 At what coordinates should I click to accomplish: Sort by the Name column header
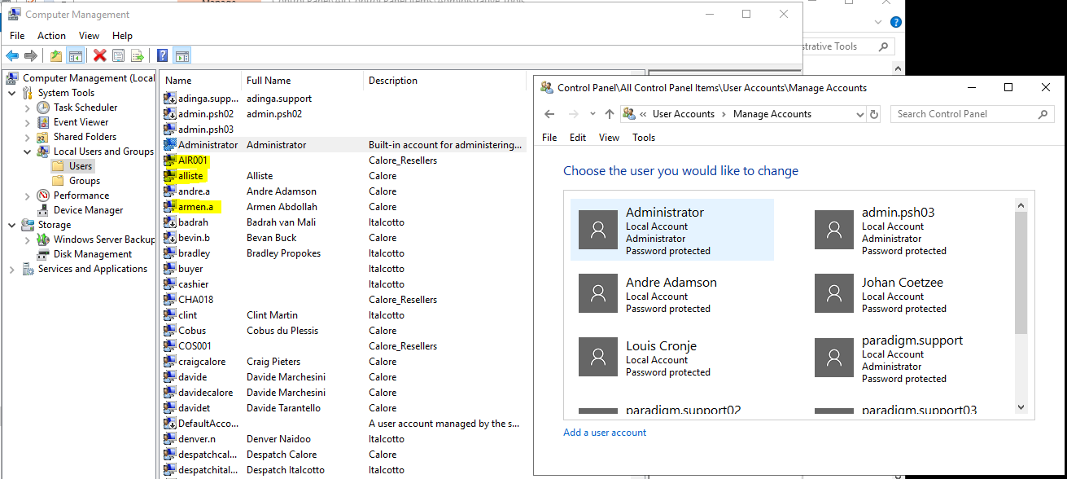[x=201, y=81]
